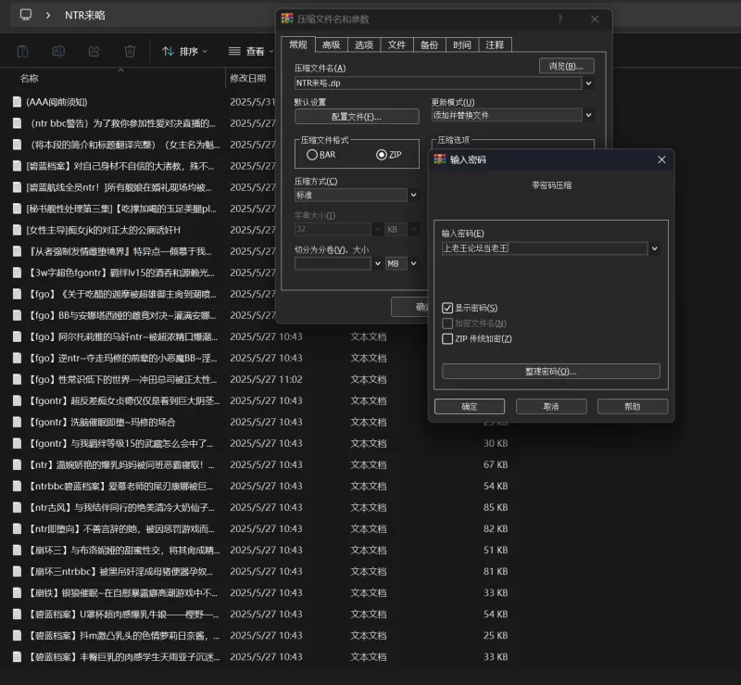This screenshot has height=685, width=741.
Task: Click the breadcrumb chevron before NTR来咯
Action: [48, 15]
